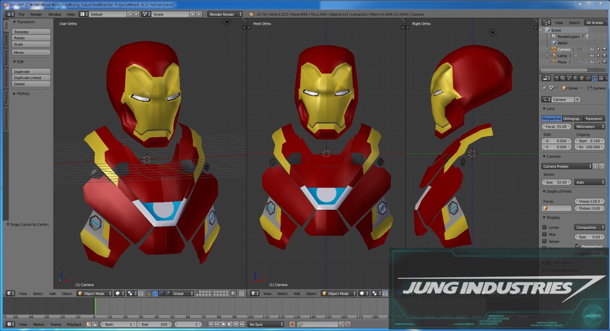Image resolution: width=610 pixels, height=331 pixels.
Task: Open the sensor fit Auto dropdown
Action: 589,182
